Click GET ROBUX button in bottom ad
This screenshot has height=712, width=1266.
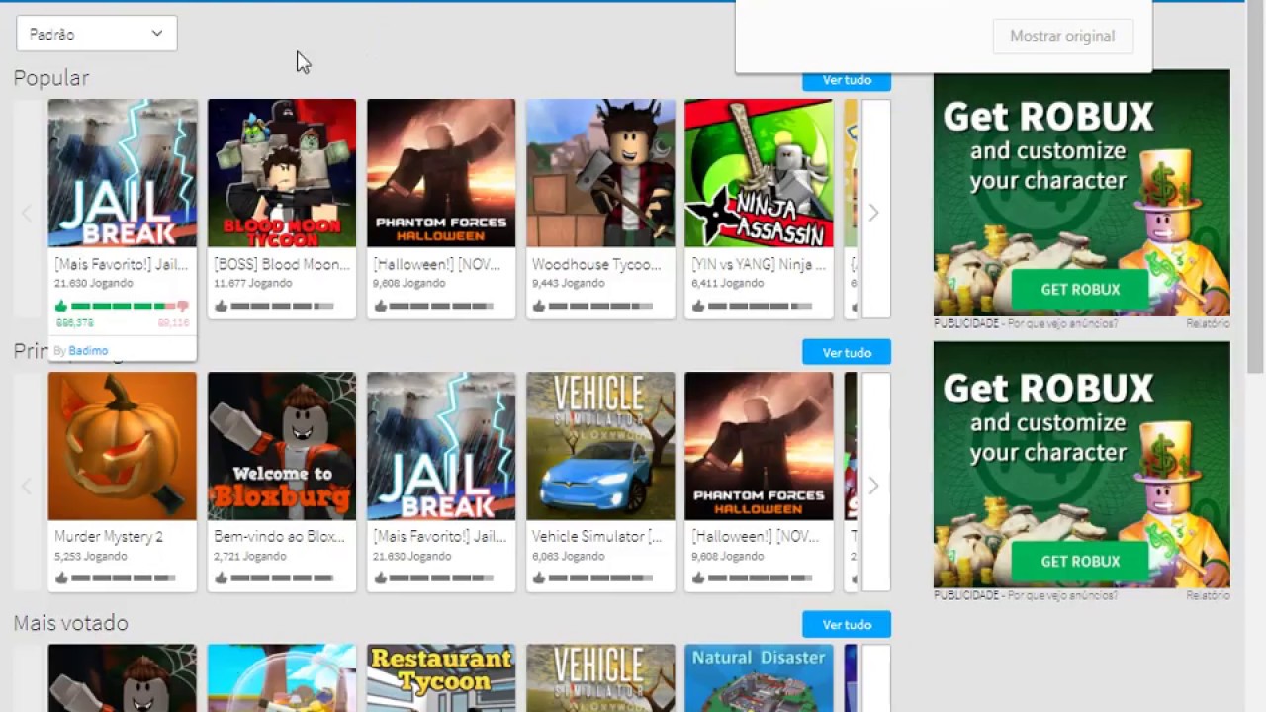[1080, 562]
